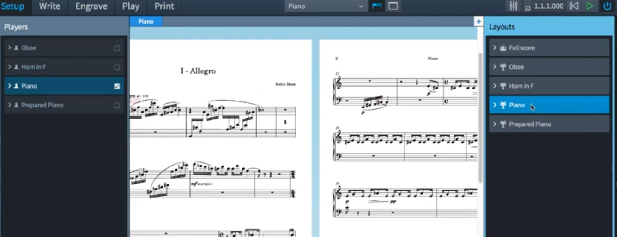This screenshot has width=617, height=237.
Task: Click the I - Allegro title on page
Action: tap(198, 71)
